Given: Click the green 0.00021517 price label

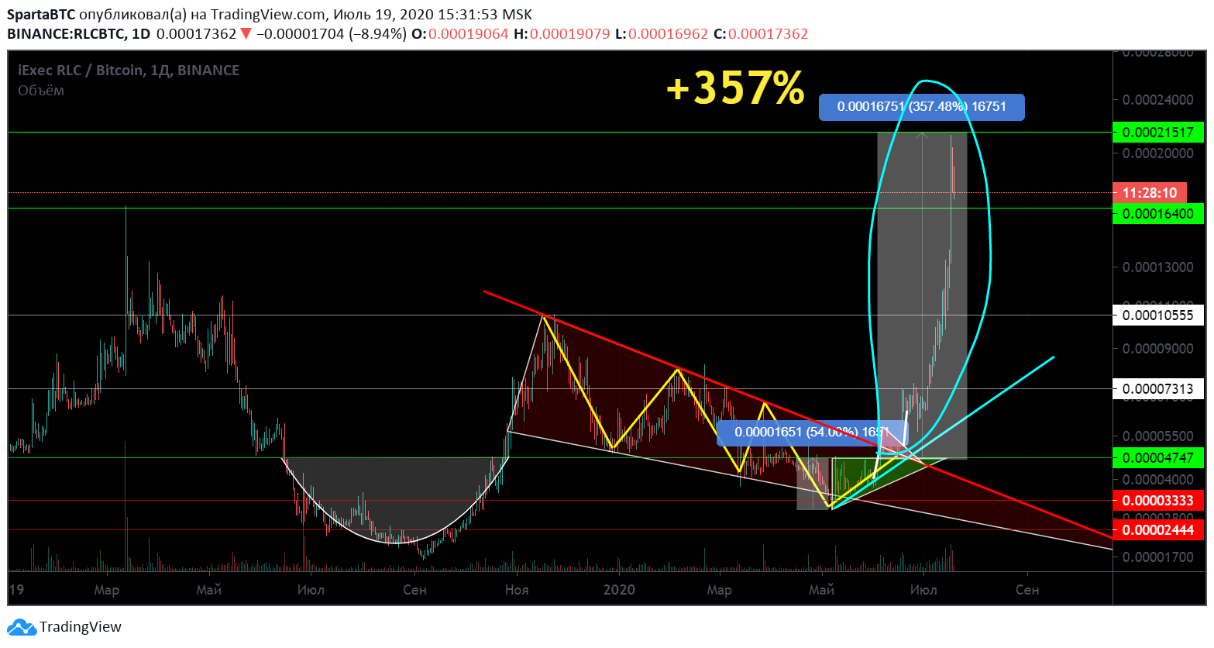Looking at the screenshot, I should click(x=1158, y=133).
